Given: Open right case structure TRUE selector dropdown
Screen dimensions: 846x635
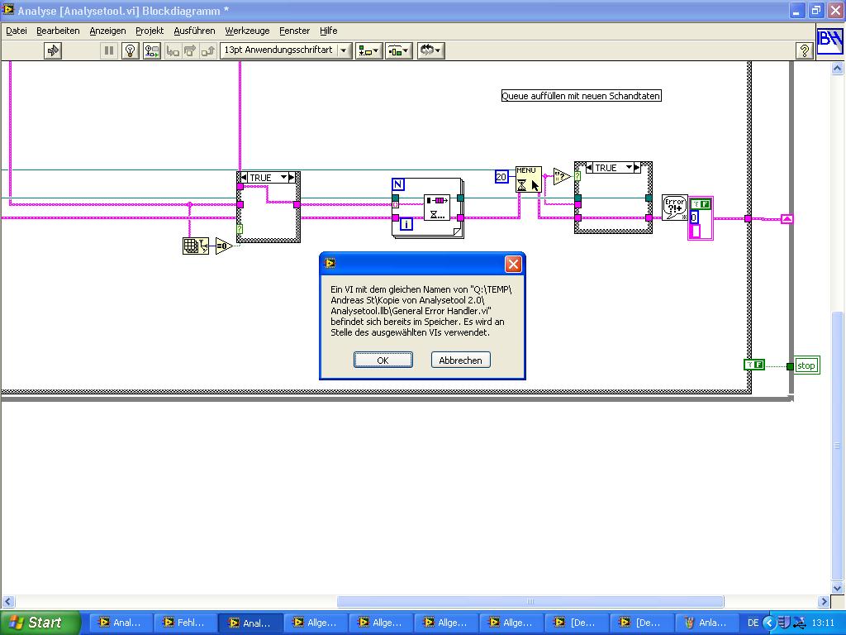Looking at the screenshot, I should point(629,168).
